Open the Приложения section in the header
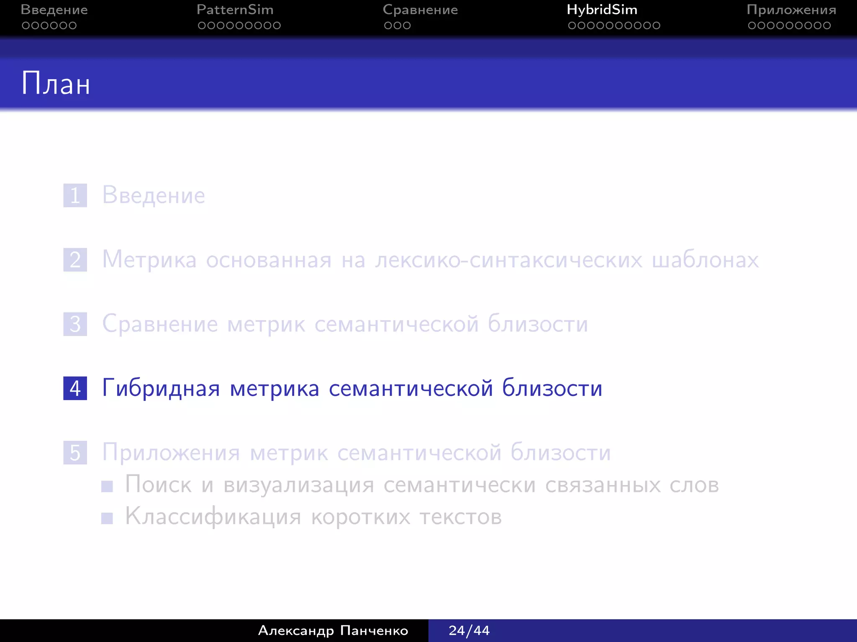This screenshot has width=857, height=642. coord(791,10)
